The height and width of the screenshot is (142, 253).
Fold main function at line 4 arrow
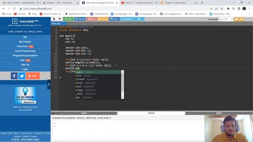[58, 36]
